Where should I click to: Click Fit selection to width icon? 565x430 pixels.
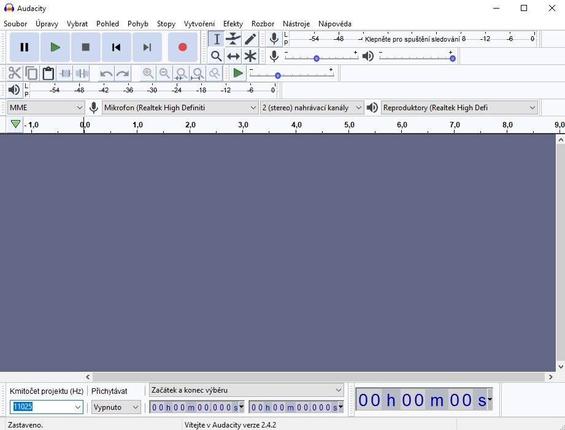click(x=181, y=73)
